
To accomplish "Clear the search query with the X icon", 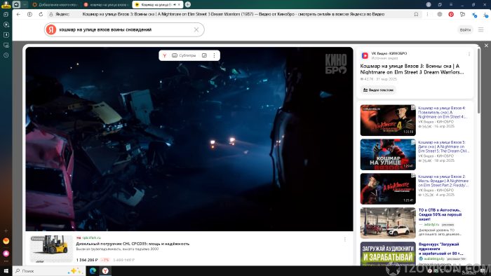I will (x=196, y=29).
